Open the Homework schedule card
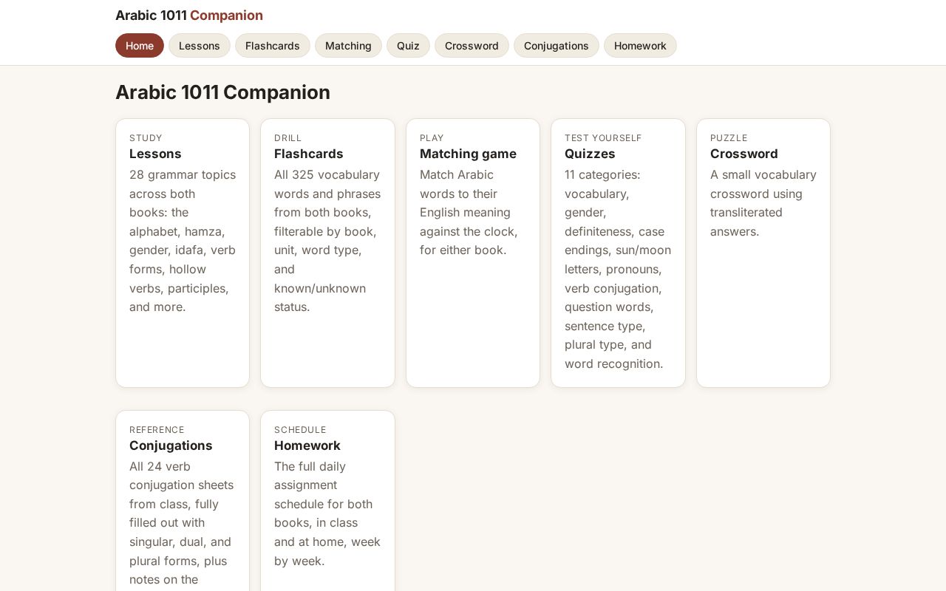946x591 pixels. (327, 501)
